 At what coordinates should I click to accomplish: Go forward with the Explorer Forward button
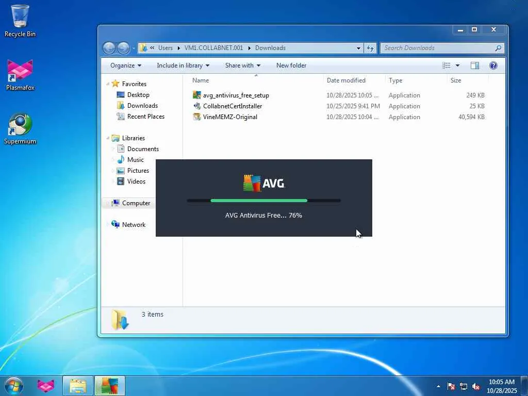tap(123, 48)
